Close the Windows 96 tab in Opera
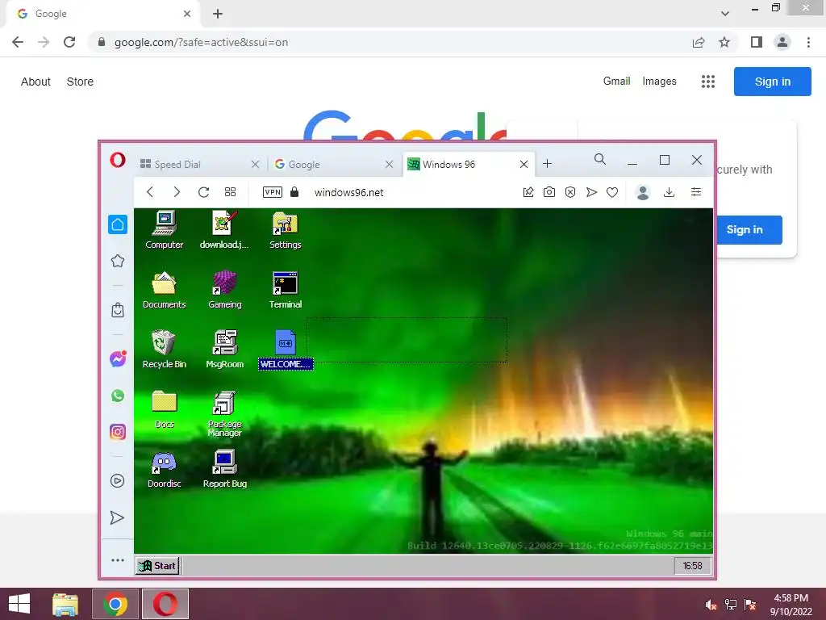The image size is (826, 620). [x=524, y=165]
